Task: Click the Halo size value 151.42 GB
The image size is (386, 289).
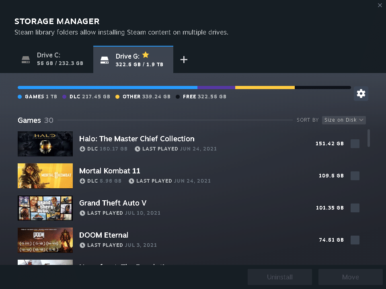Action: tap(330, 144)
